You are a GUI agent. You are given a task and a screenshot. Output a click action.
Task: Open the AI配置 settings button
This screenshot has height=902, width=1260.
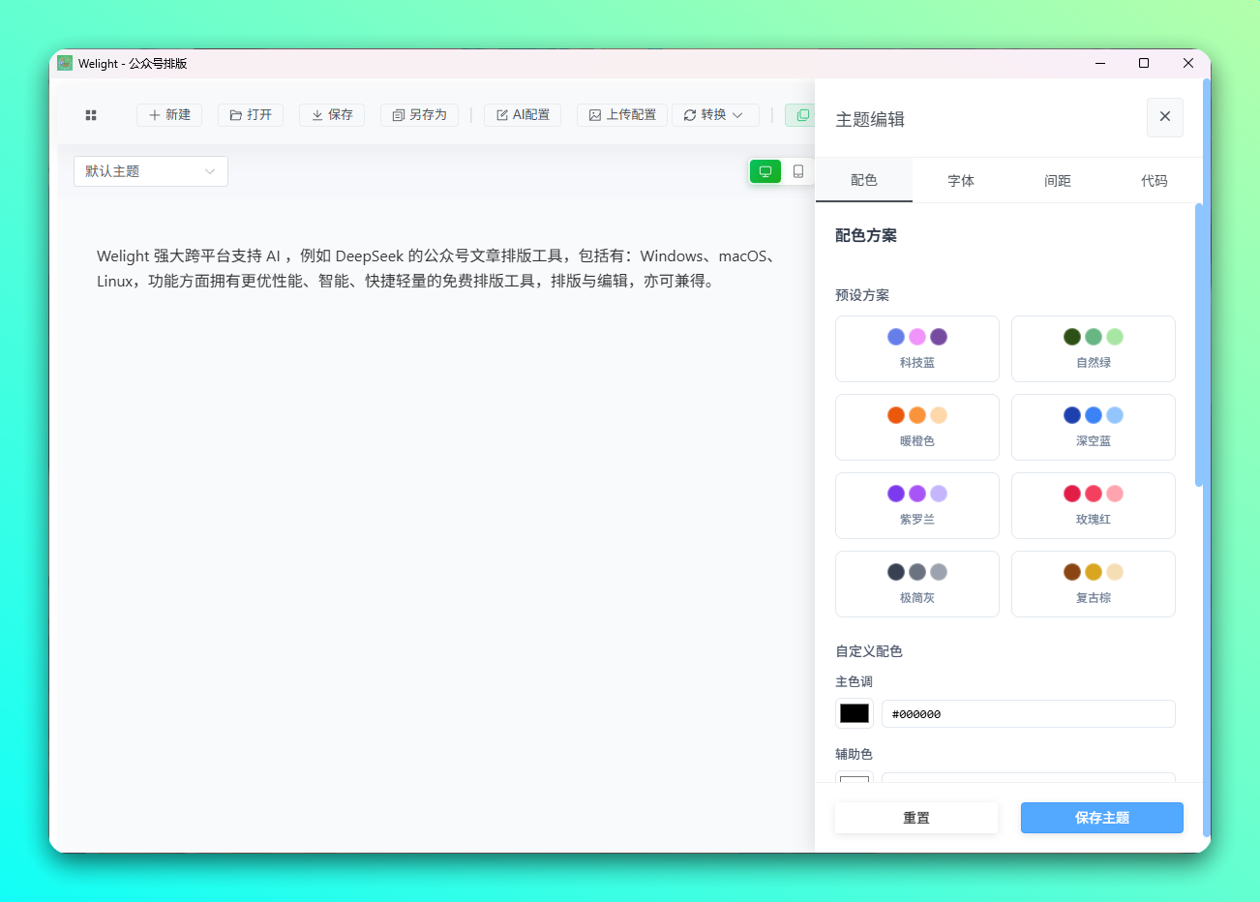point(523,115)
